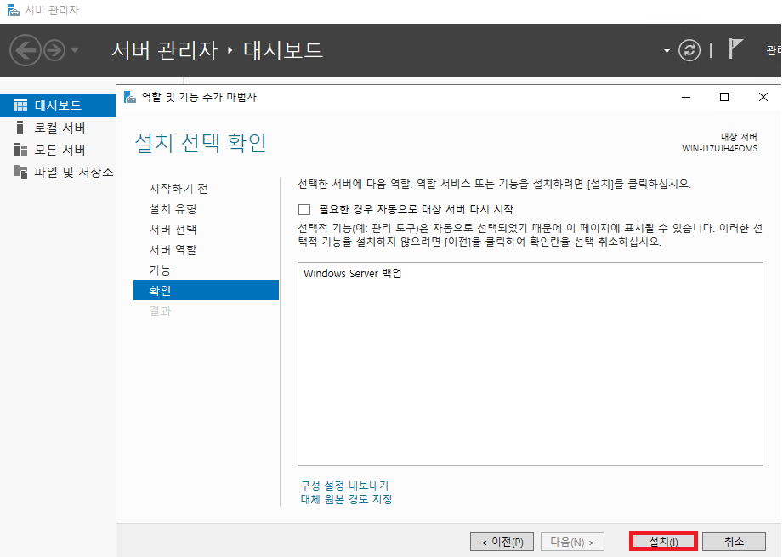Click 대시보드 in the header breadcrumb

coord(282,50)
